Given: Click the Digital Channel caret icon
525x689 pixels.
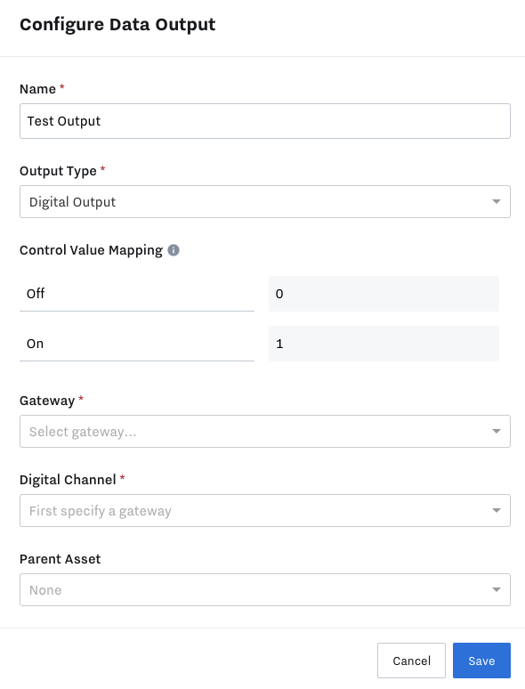Looking at the screenshot, I should click(x=496, y=510).
